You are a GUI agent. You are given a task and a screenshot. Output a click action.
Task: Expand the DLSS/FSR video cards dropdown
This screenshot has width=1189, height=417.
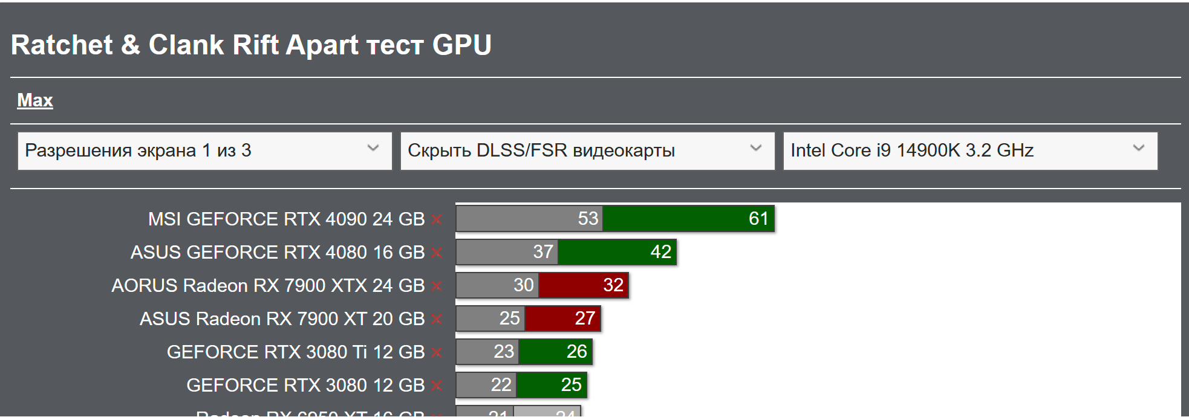[x=587, y=151]
